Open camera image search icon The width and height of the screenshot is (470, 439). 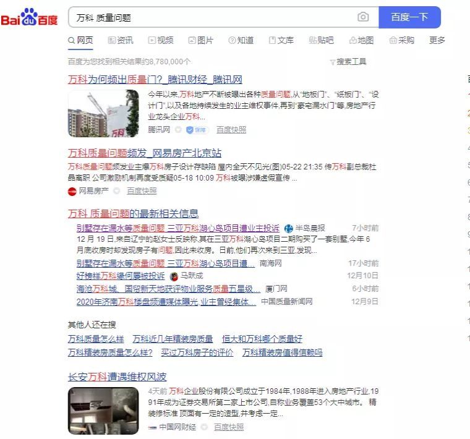pos(363,17)
